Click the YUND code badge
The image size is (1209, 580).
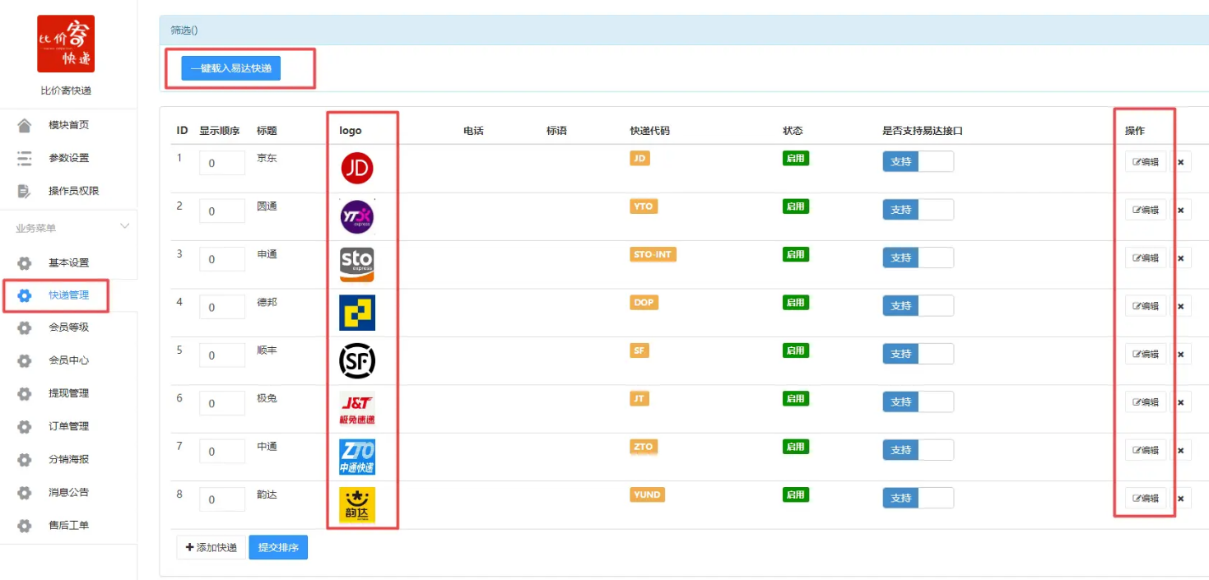click(647, 494)
